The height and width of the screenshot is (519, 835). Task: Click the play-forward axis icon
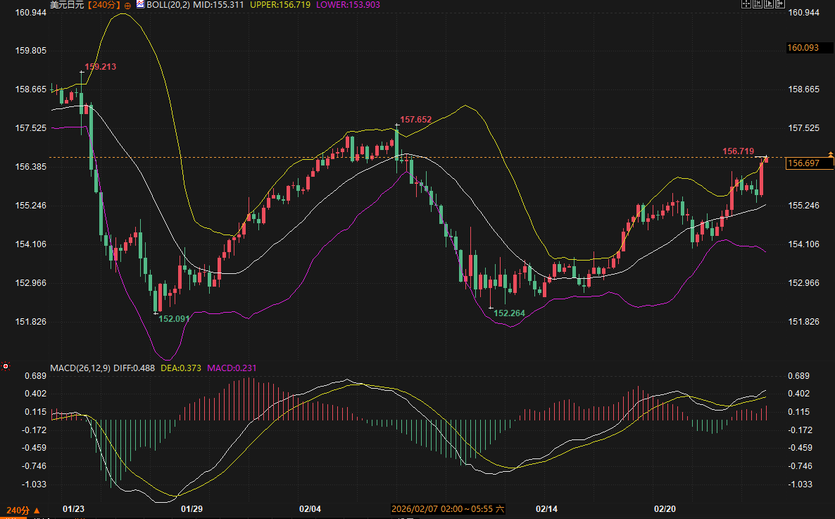click(x=768, y=4)
